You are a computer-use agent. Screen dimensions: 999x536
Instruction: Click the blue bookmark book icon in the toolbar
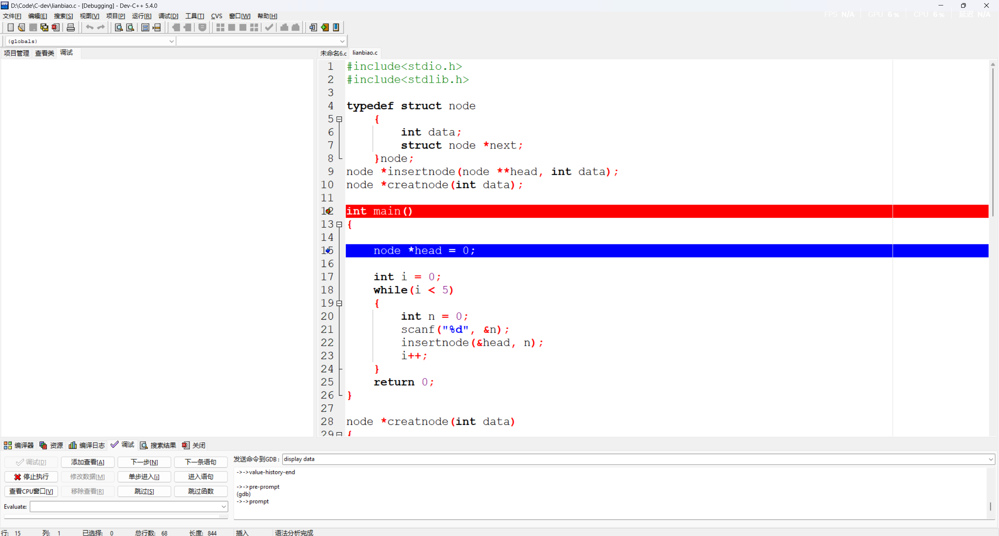[x=336, y=27]
